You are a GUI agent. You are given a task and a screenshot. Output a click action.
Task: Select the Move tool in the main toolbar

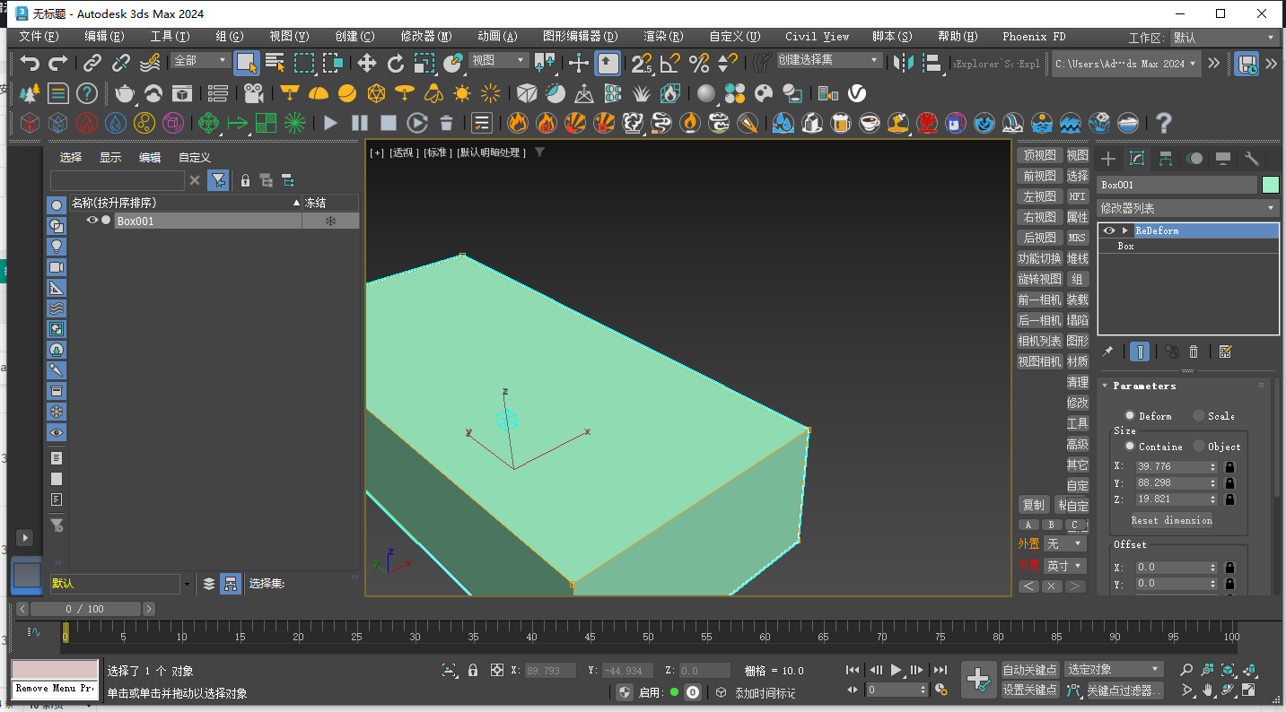pos(368,63)
